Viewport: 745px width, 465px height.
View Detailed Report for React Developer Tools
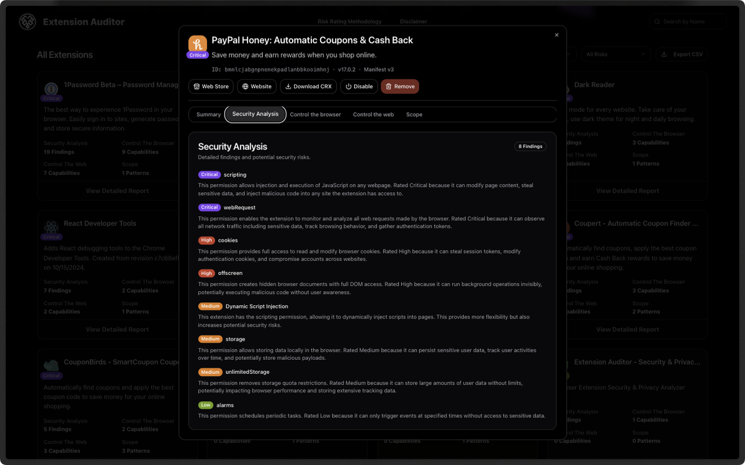[x=117, y=330]
